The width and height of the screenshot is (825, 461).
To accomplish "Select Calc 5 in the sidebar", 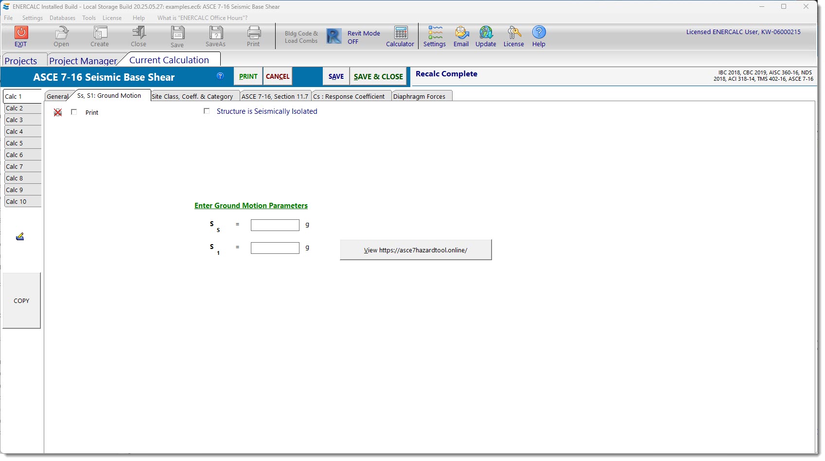I will (x=22, y=143).
